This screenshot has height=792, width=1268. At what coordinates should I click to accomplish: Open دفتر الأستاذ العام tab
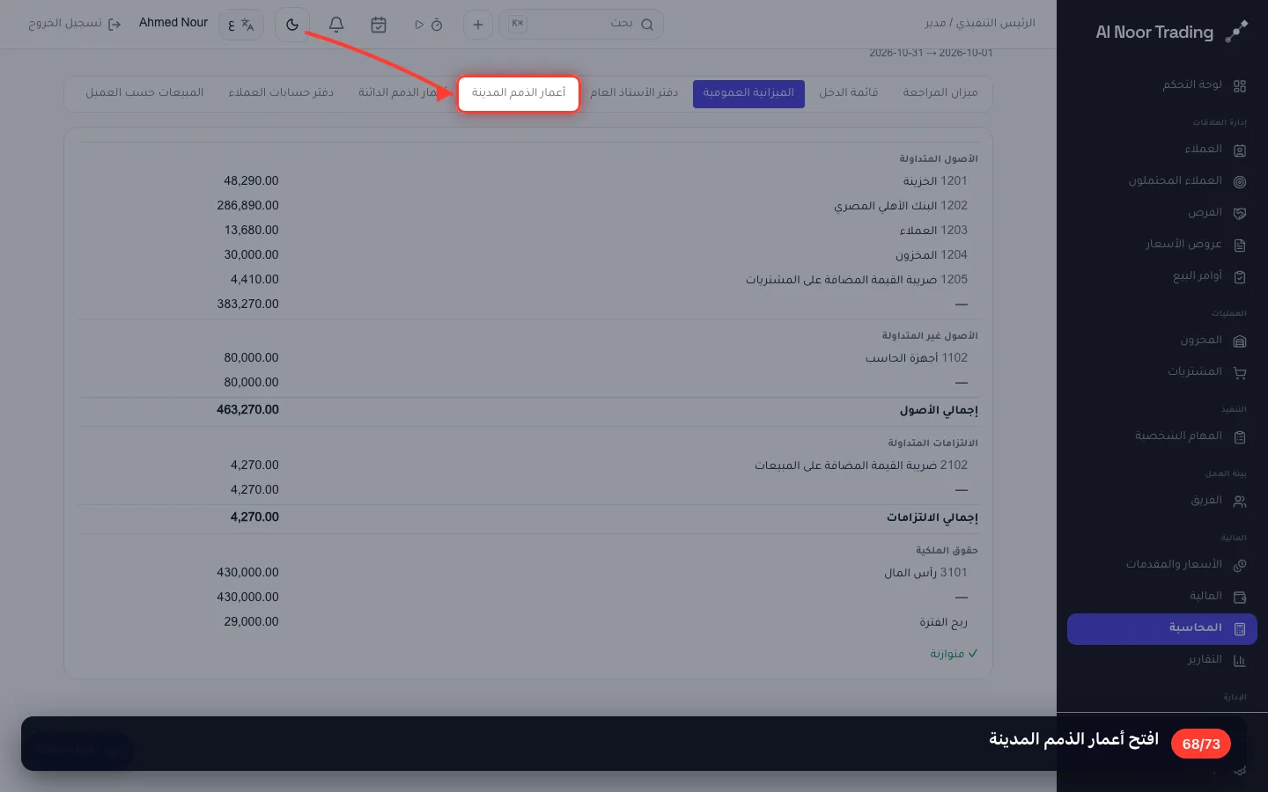[x=634, y=93]
